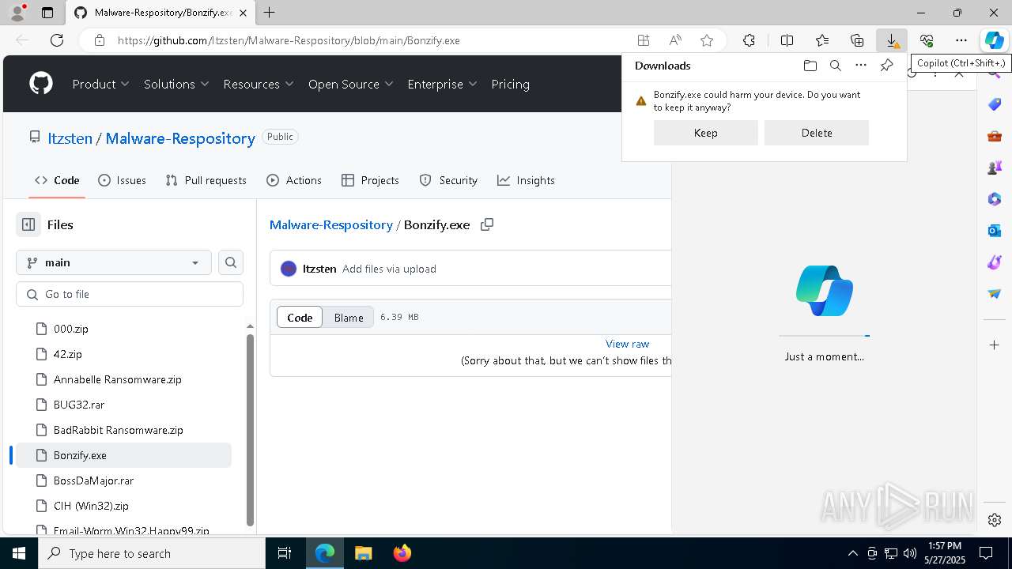Keep the Bonzify.exe download
This screenshot has height=569, width=1012.
(x=705, y=133)
